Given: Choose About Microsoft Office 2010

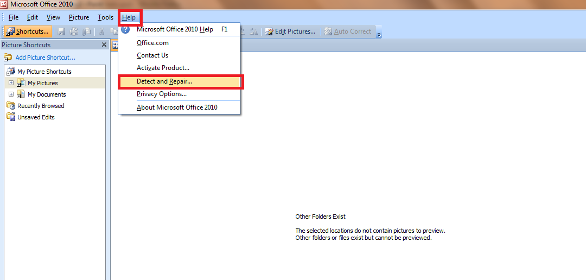Looking at the screenshot, I should pos(179,107).
